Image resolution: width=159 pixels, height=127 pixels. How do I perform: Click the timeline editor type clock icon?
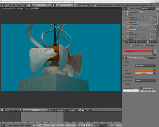pyautogui.click(x=3, y=125)
